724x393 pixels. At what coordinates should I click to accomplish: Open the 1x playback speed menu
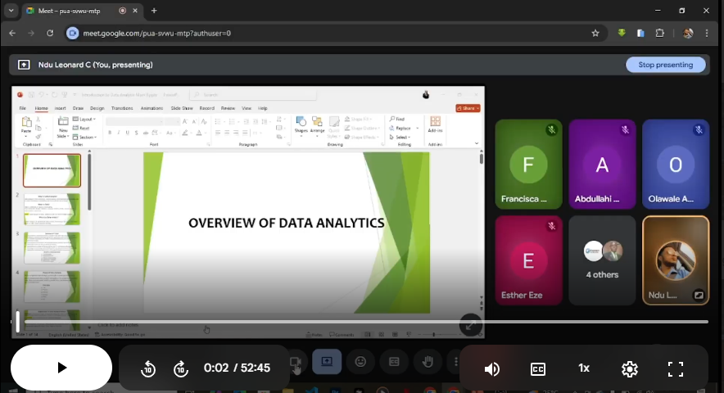tap(584, 368)
